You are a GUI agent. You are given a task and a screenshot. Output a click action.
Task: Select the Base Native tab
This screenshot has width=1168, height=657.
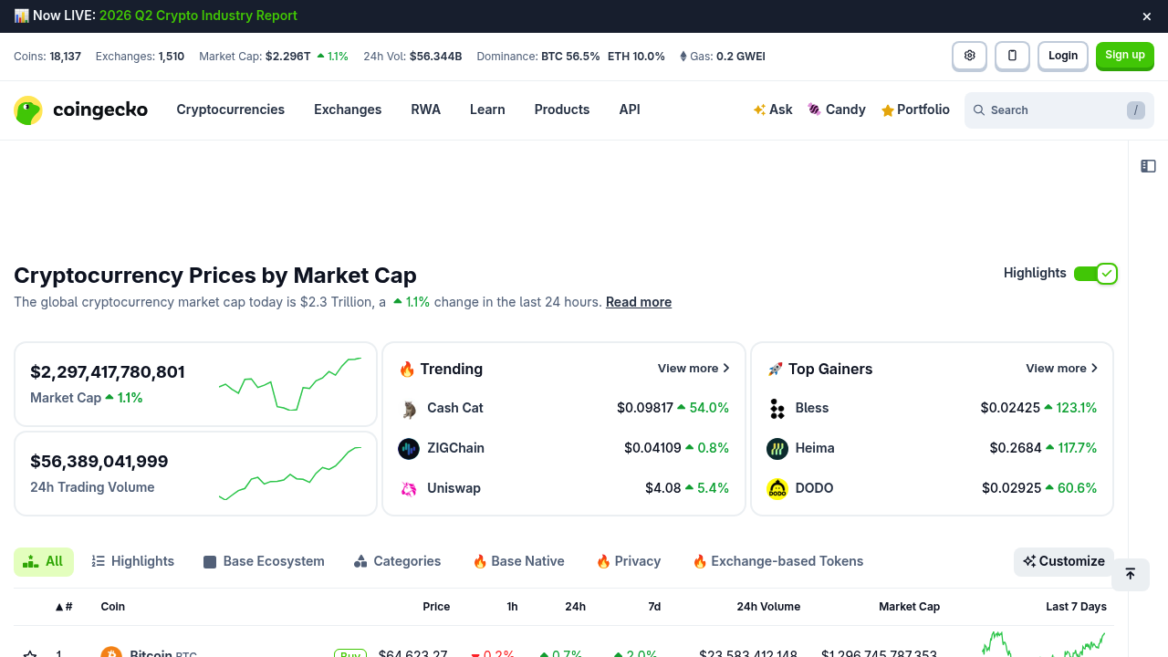click(x=518, y=562)
